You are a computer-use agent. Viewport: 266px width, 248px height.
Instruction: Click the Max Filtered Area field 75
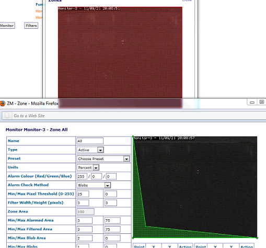pyautogui.click(x=112, y=229)
